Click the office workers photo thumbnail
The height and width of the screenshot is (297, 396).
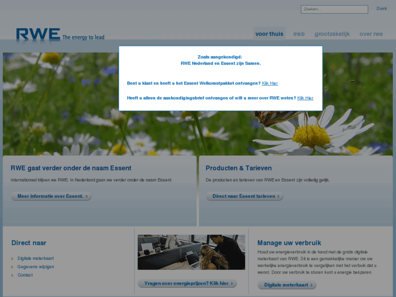pyautogui.click(x=191, y=252)
